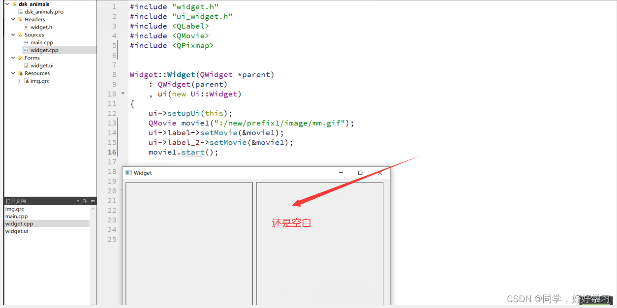The height and width of the screenshot is (308, 617).
Task: Click the img.qrc resource file icon in project tree
Action: [27, 81]
